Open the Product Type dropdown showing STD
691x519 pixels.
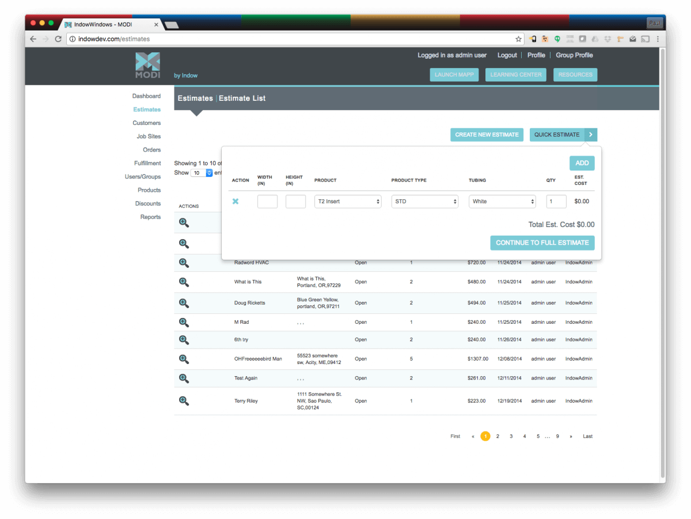[x=424, y=202]
